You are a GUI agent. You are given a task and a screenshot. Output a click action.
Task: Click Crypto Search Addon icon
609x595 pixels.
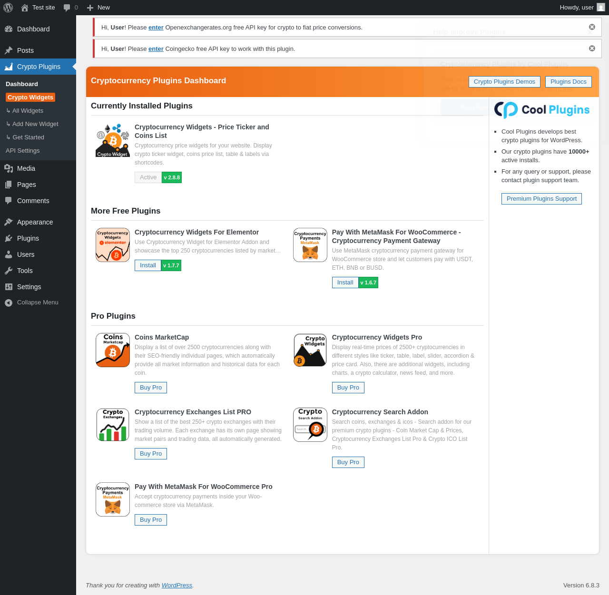[310, 425]
